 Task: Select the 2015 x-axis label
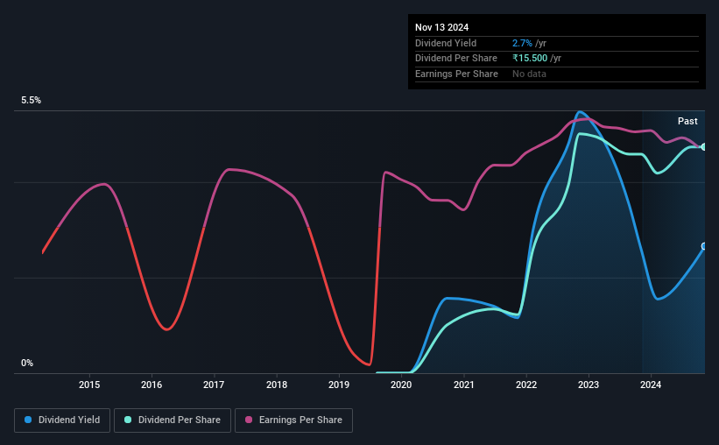click(89, 385)
